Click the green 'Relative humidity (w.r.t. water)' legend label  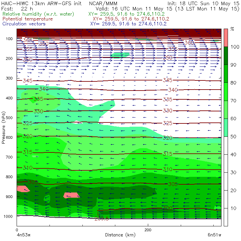tap(38, 14)
